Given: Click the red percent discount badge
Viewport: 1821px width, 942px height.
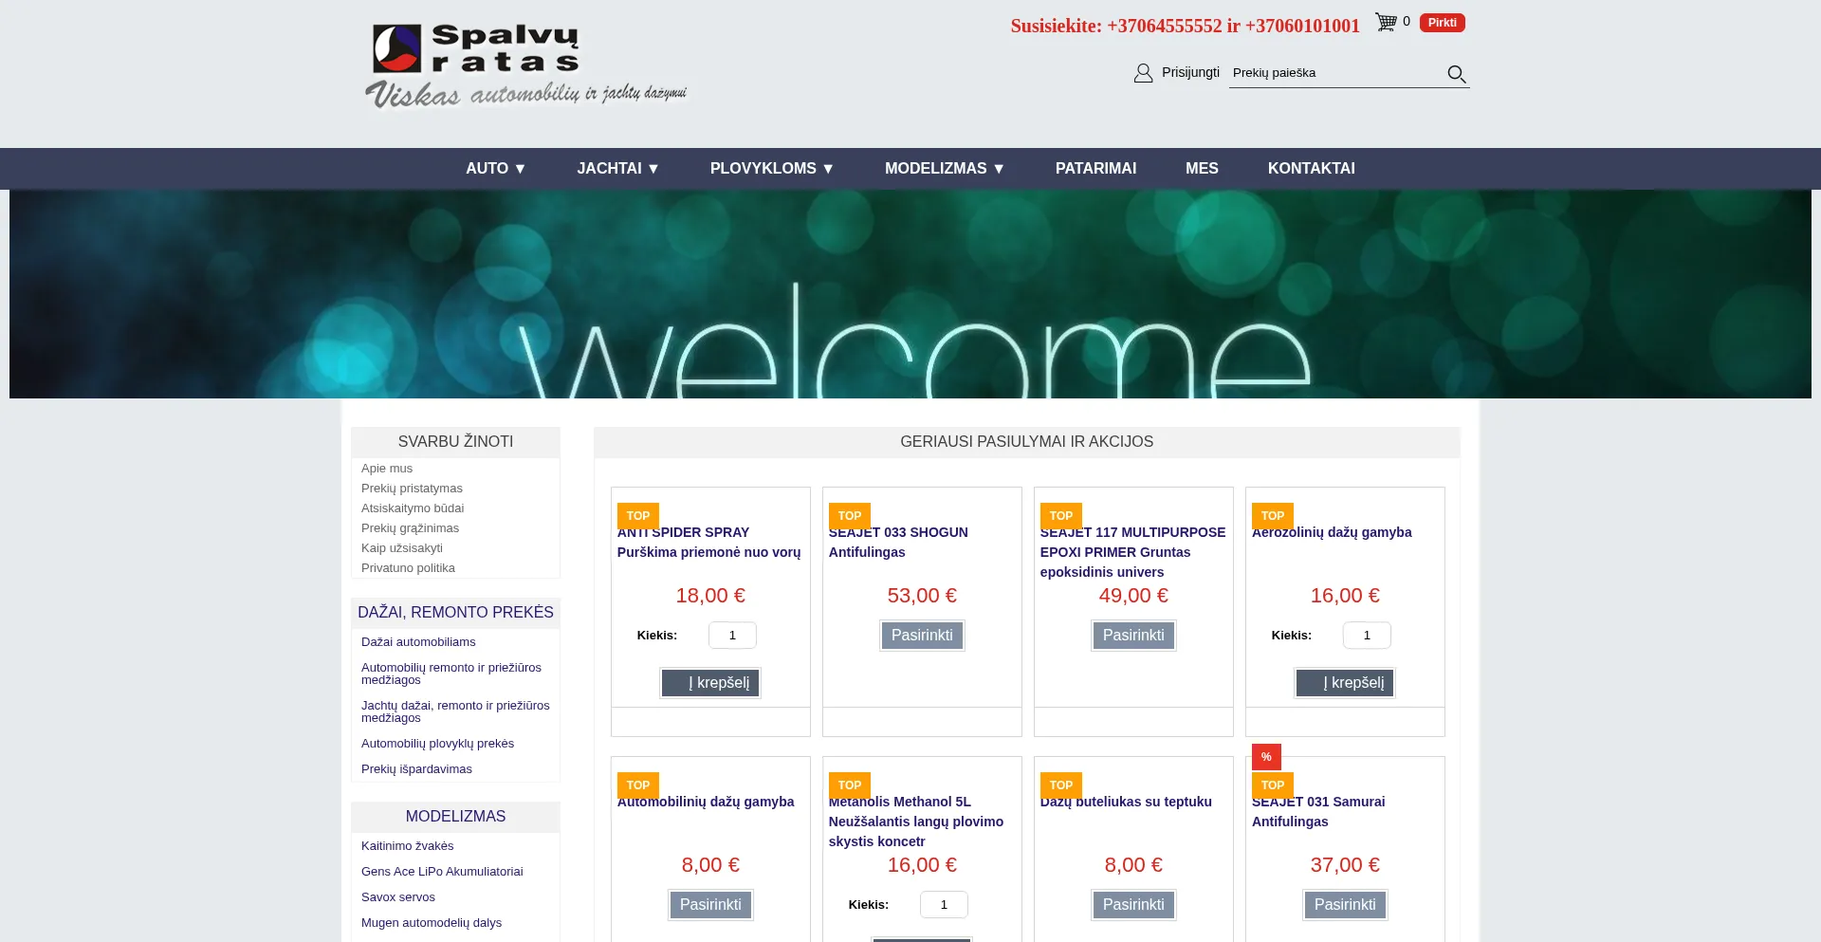Looking at the screenshot, I should (1266, 757).
